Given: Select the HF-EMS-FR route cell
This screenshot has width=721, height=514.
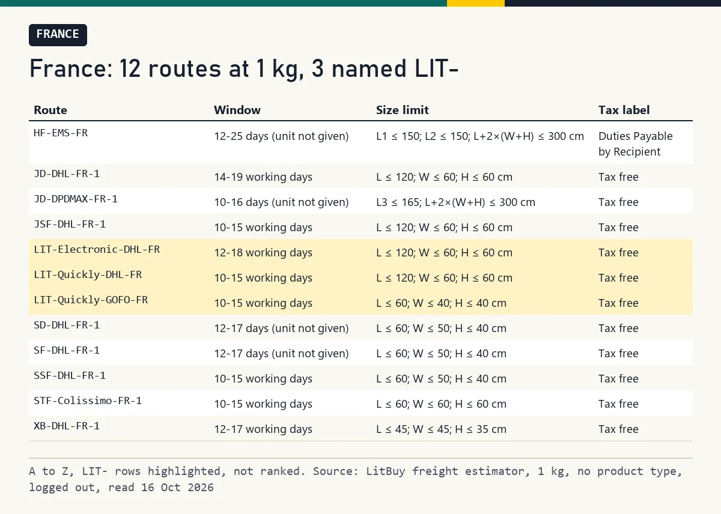Looking at the screenshot, I should 61,133.
